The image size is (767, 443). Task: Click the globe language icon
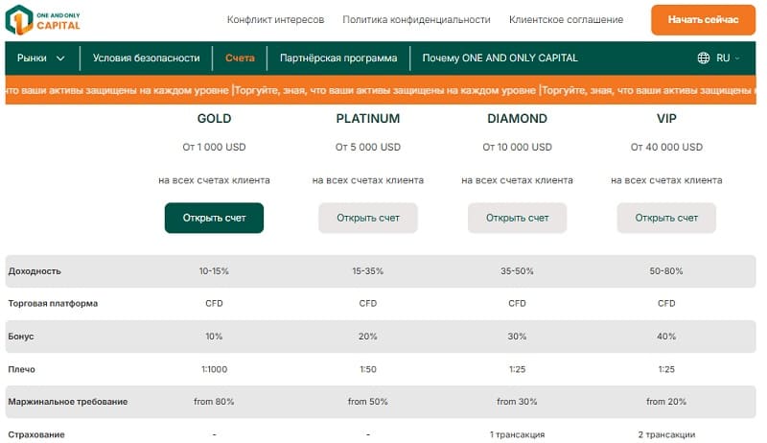coord(704,58)
